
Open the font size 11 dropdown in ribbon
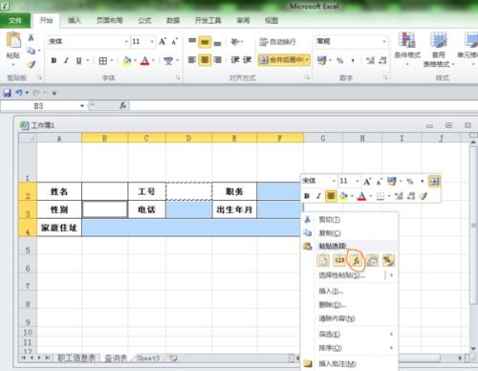152,41
